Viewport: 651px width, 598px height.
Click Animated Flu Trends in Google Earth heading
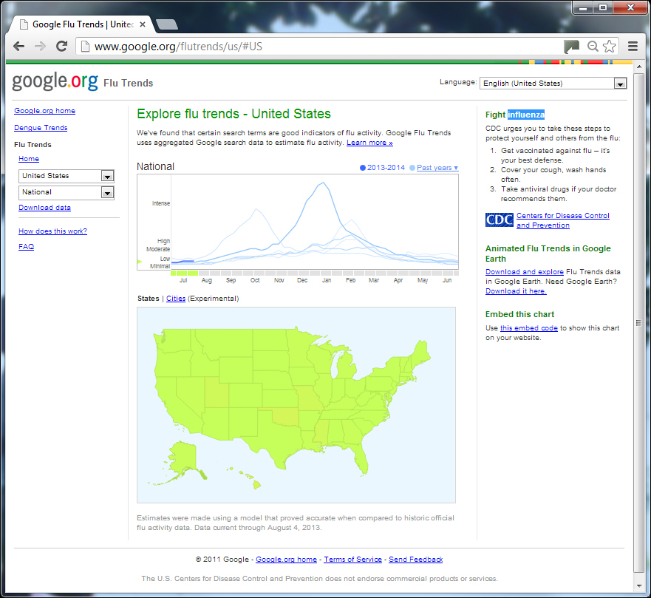click(548, 254)
